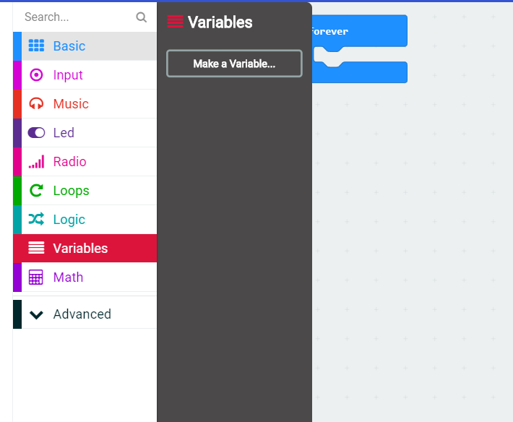Viewport: 513px width, 422px height.
Task: Open the Advanced category section
Action: [82, 314]
